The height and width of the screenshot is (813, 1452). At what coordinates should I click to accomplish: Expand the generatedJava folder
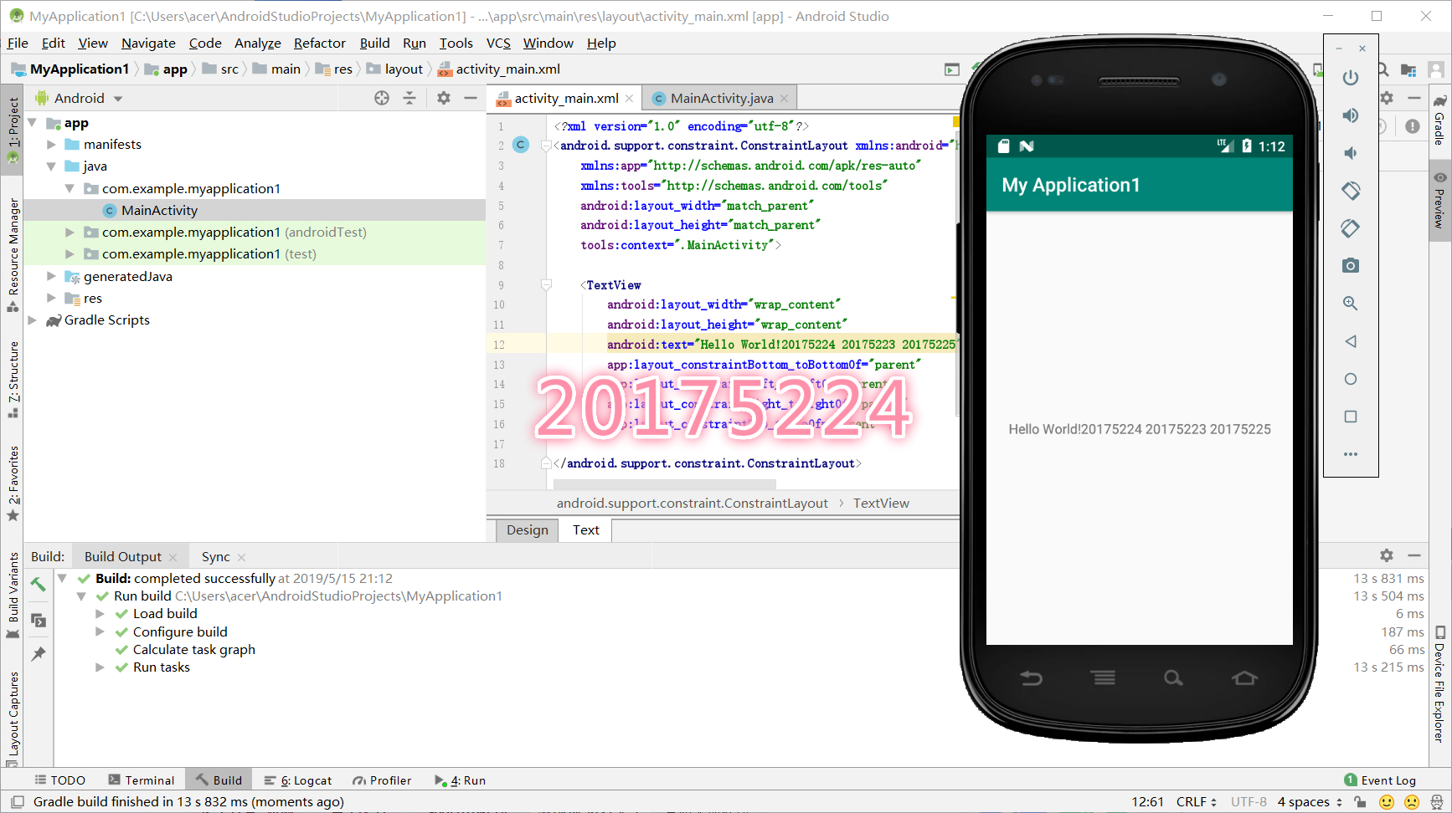(51, 276)
